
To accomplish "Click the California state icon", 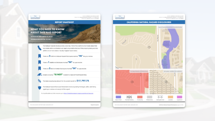I will (x=39, y=48).
